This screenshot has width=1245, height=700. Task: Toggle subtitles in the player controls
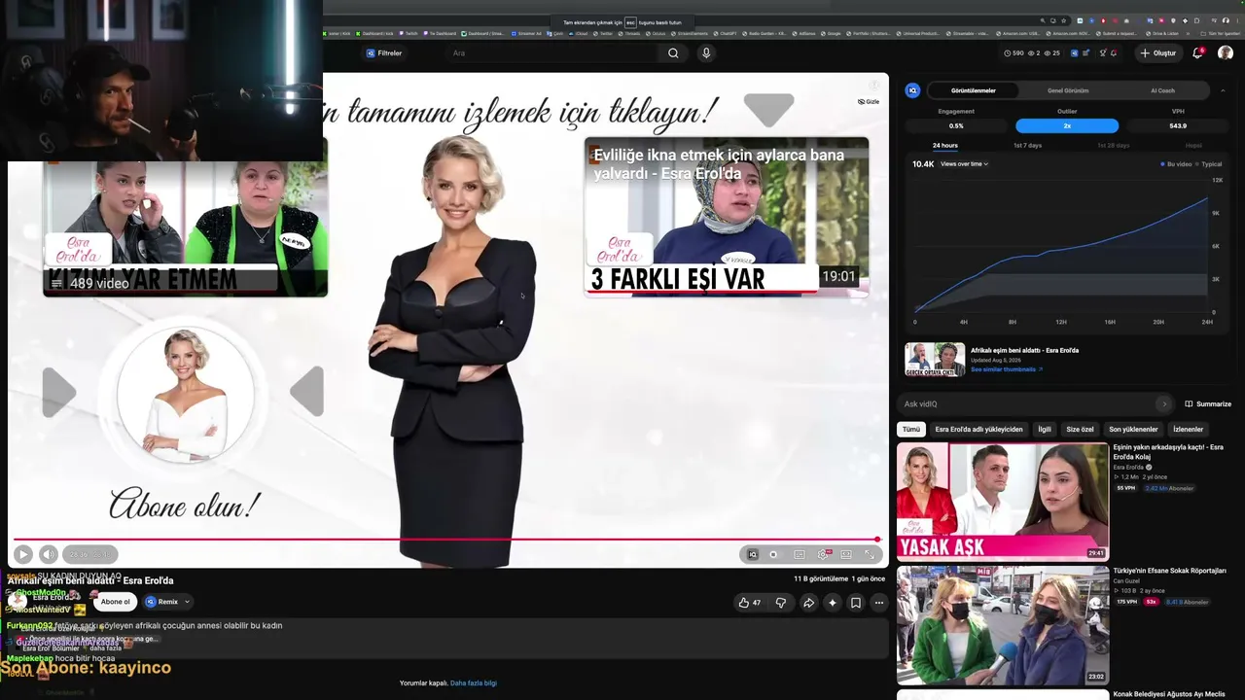pyautogui.click(x=800, y=554)
